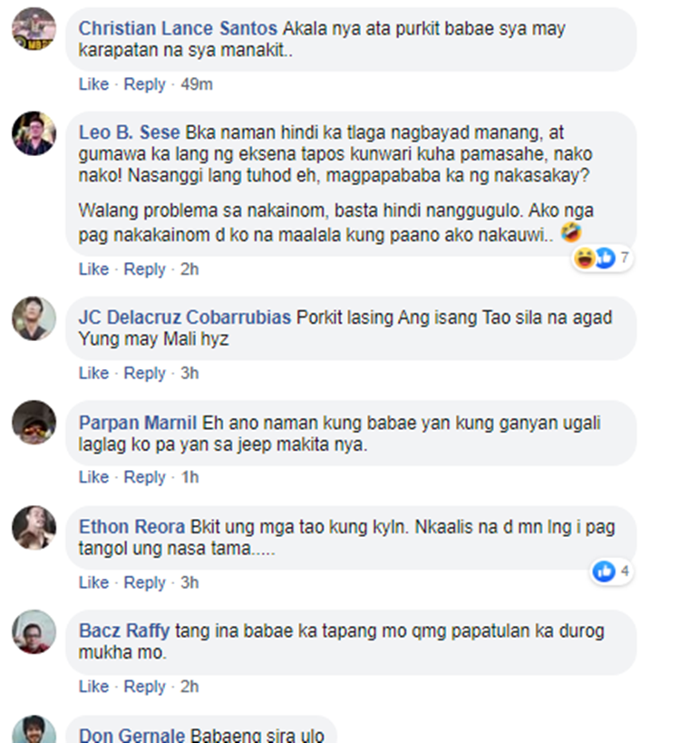Click the 1h timestamp on Parpan Marnil comment

[x=189, y=477]
